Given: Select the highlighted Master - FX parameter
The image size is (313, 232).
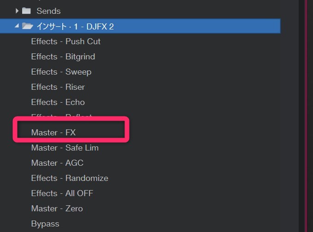Looking at the screenshot, I should [x=53, y=133].
